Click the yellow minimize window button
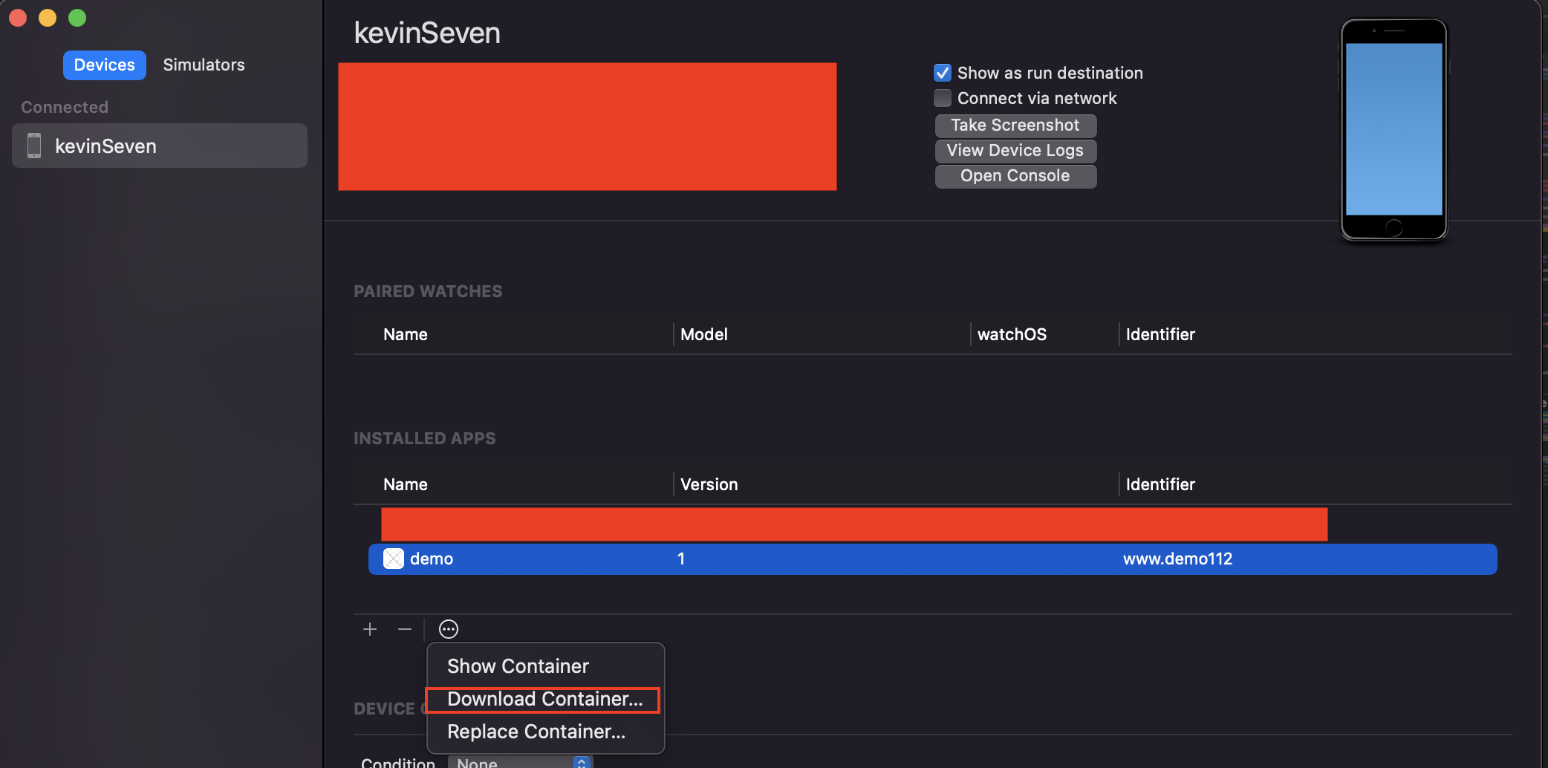This screenshot has height=768, width=1548. 48,18
